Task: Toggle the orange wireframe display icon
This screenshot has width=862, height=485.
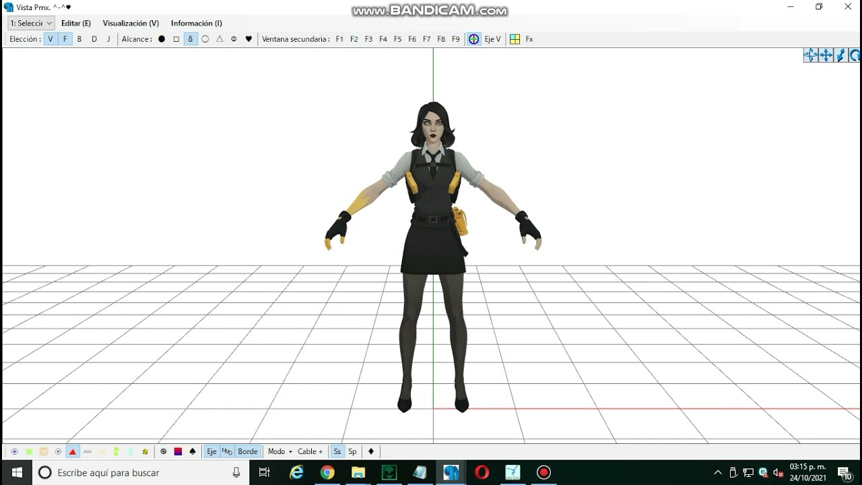Action: click(x=44, y=451)
